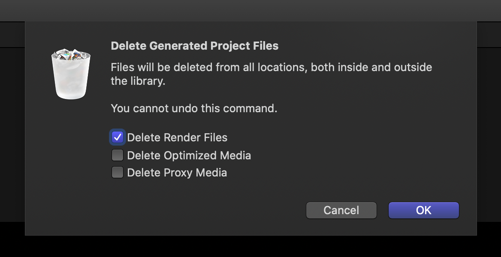Click the checked Delete Render Files box

117,137
